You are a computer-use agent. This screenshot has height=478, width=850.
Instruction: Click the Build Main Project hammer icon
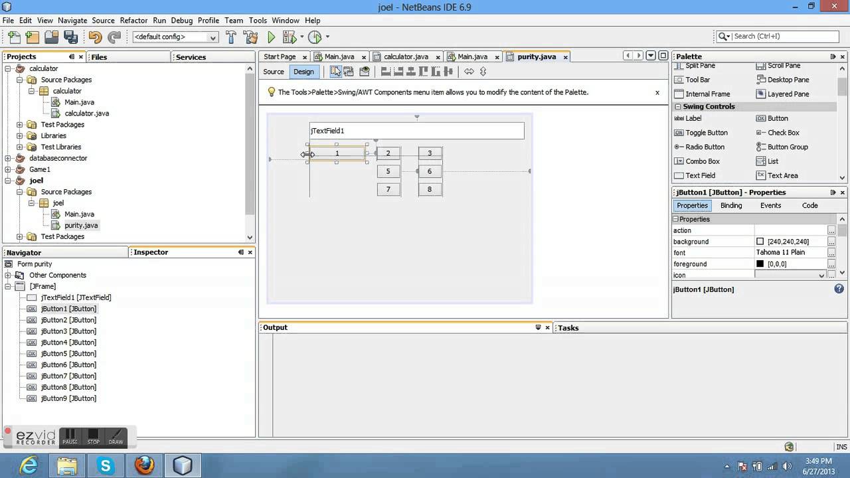pyautogui.click(x=231, y=37)
